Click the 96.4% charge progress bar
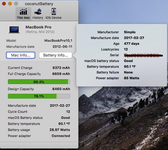Viewport: 168px width, 150px height. coord(39,82)
